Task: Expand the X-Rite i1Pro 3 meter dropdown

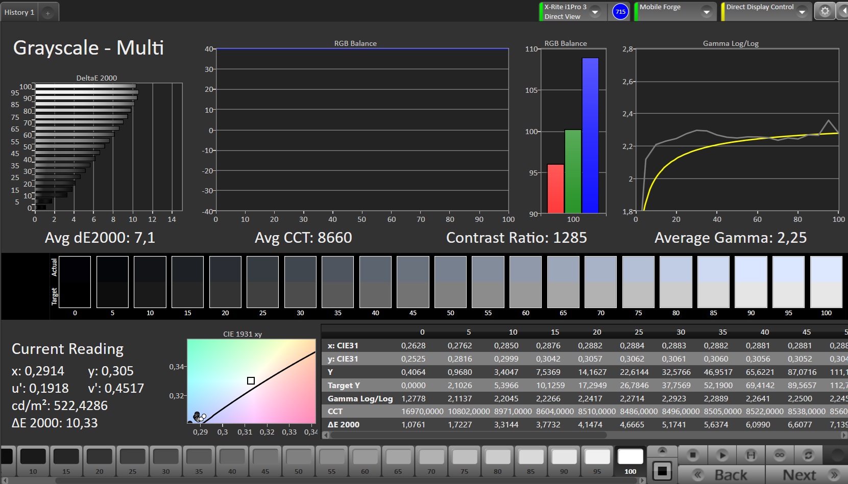Action: tap(595, 12)
